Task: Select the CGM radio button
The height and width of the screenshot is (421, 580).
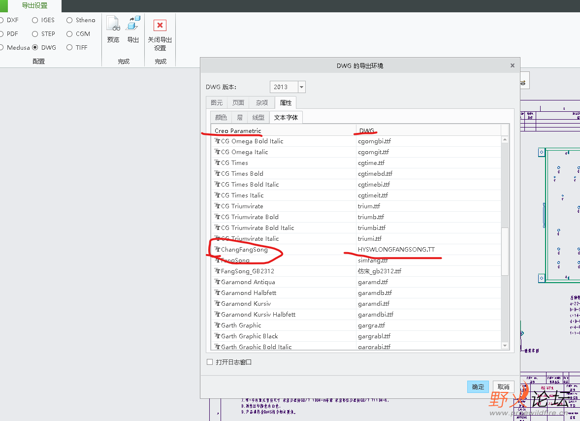Action: (x=69, y=33)
